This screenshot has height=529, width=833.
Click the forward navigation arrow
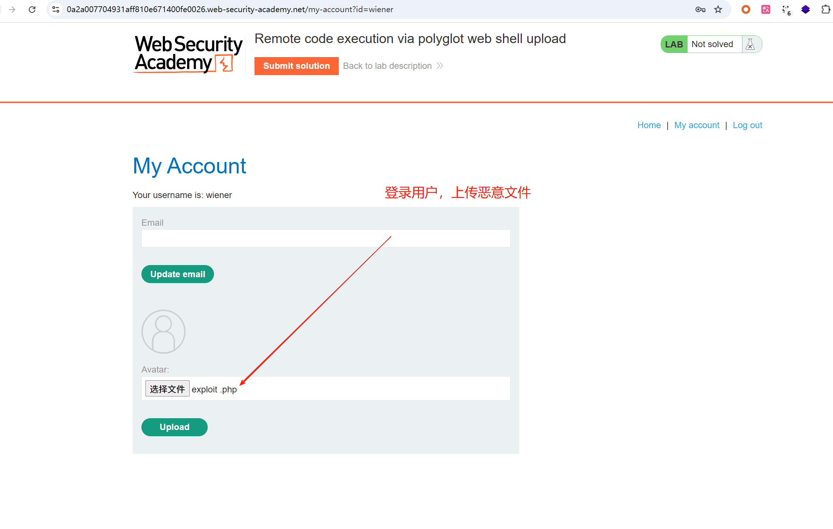point(12,10)
